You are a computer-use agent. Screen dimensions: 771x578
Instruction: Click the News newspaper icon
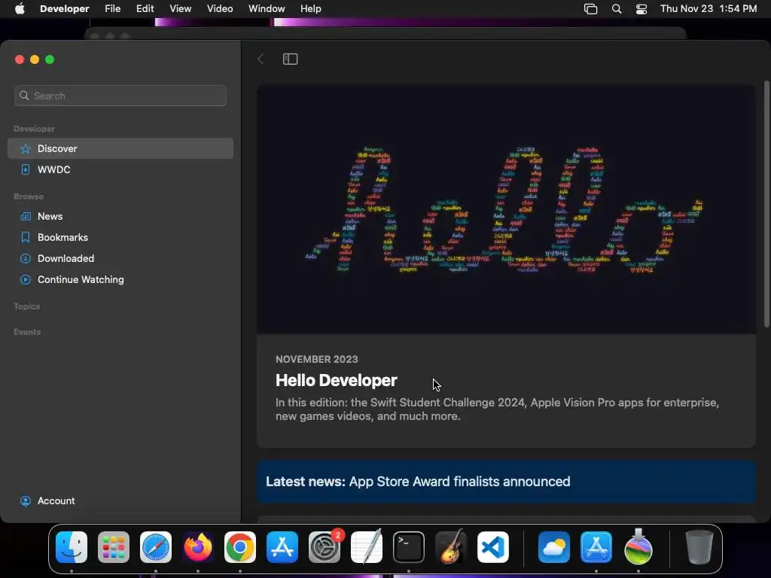click(x=26, y=216)
